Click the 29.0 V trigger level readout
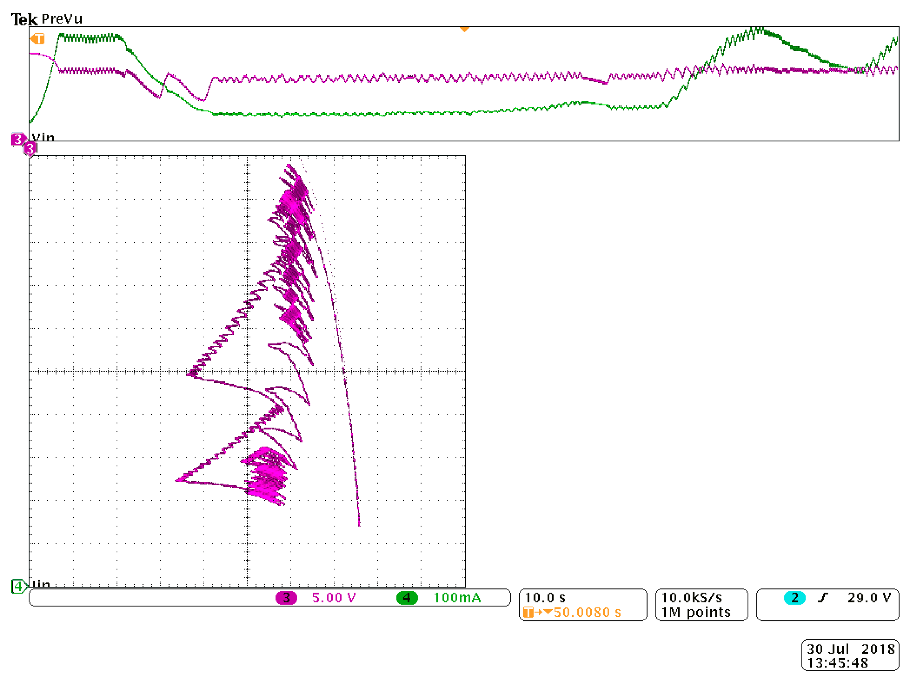909x681 pixels. (x=869, y=598)
